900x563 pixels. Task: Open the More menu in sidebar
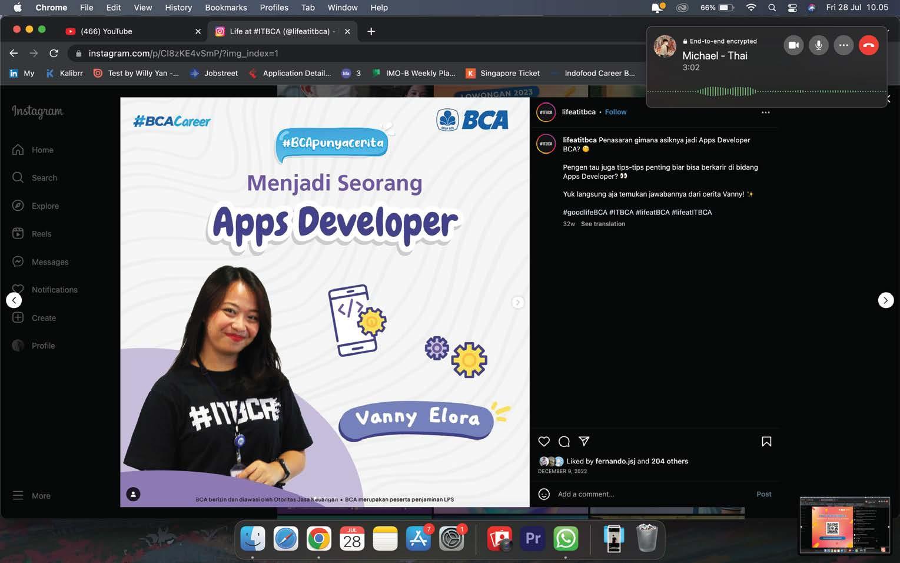tap(31, 496)
